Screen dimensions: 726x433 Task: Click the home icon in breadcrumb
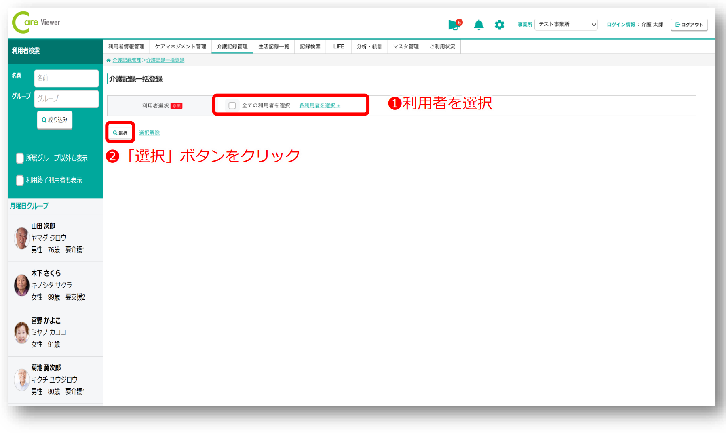(x=108, y=60)
